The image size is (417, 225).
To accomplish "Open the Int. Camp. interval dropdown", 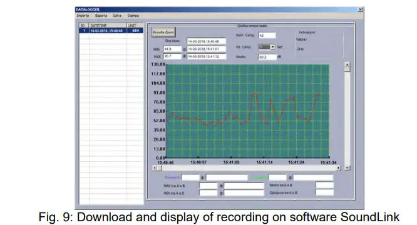I will [x=272, y=47].
